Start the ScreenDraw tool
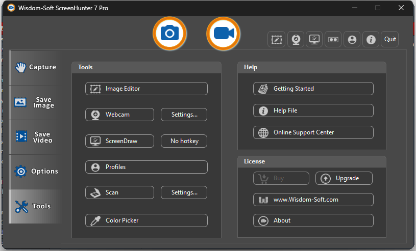Image resolution: width=416 pixels, height=251 pixels. [x=119, y=141]
